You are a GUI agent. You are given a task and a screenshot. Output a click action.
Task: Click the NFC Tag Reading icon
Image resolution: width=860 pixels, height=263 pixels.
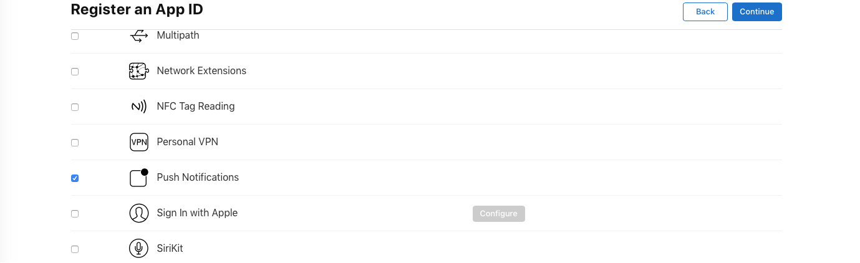[138, 107]
